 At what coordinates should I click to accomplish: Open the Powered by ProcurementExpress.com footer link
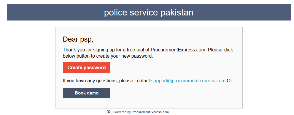pyautogui.click(x=141, y=112)
